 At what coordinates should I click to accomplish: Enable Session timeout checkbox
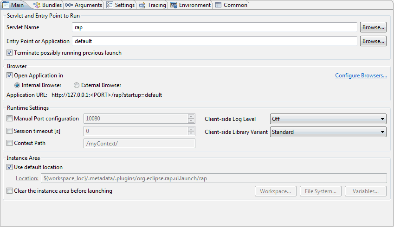click(x=10, y=131)
